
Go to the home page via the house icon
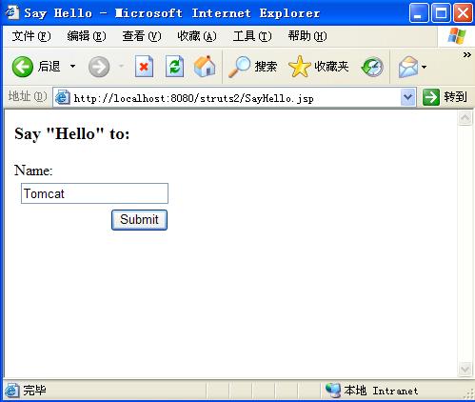205,67
